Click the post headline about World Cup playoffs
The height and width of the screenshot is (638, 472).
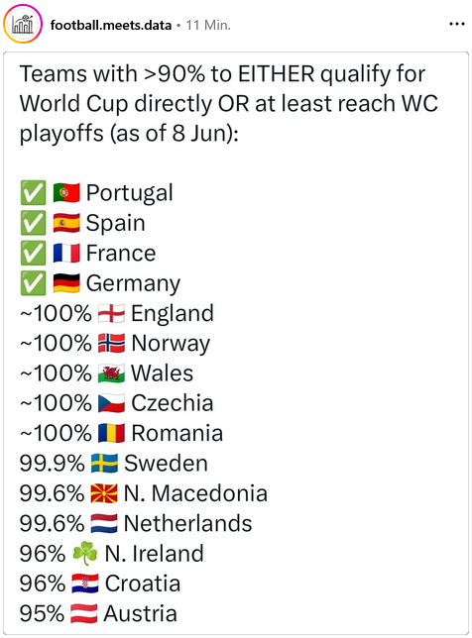228,103
